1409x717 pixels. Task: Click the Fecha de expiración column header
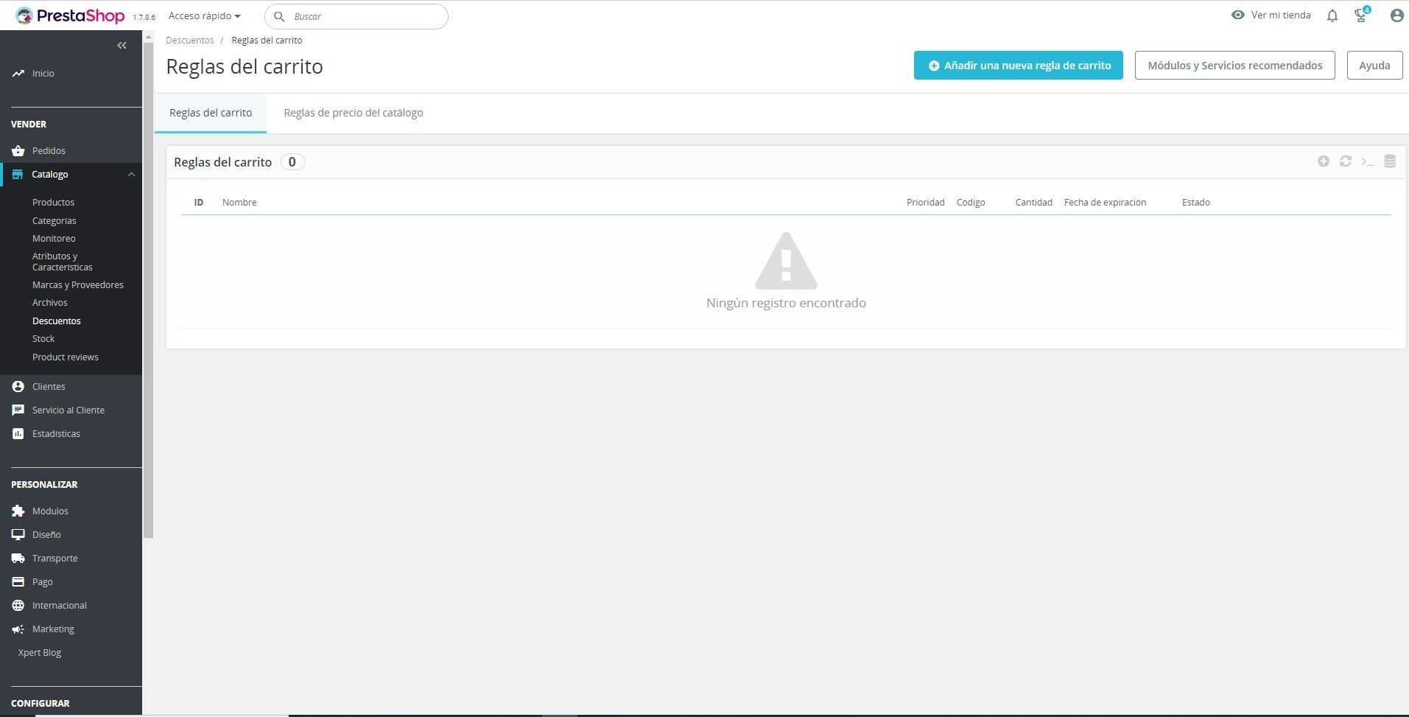(x=1105, y=202)
